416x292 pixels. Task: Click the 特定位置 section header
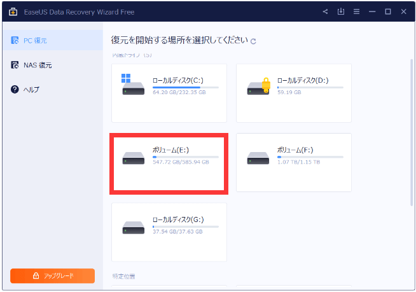click(x=123, y=276)
